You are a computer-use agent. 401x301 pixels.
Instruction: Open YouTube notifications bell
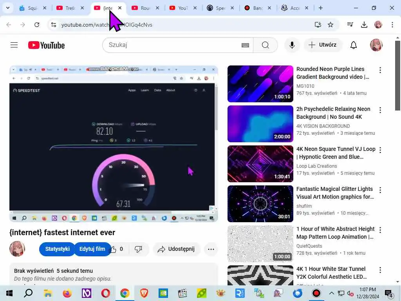click(x=354, y=45)
